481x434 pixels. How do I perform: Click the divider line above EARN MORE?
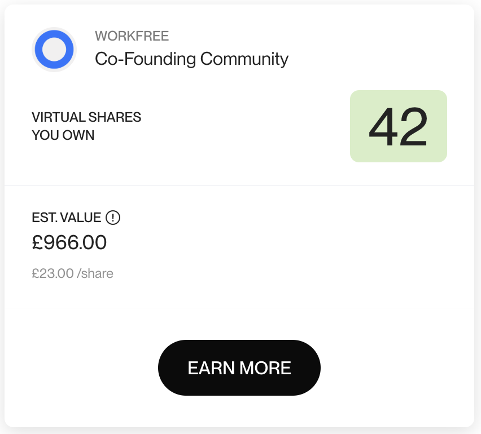[x=239, y=308]
